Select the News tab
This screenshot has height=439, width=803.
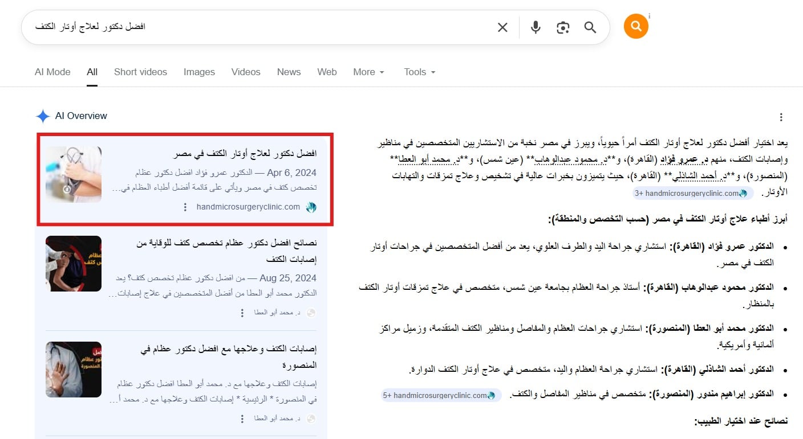point(289,72)
